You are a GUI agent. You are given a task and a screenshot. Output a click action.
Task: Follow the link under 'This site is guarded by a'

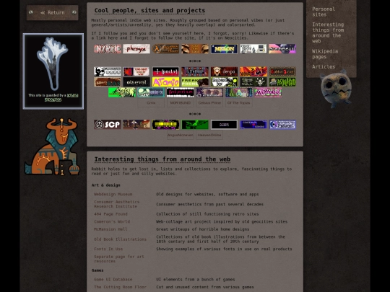point(61,97)
